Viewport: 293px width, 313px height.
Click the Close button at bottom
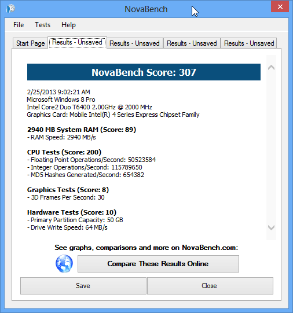210,286
